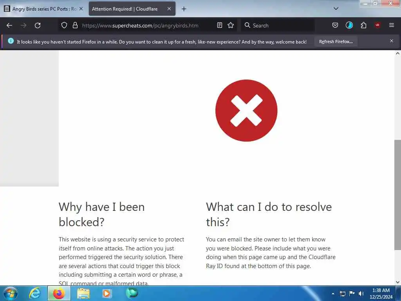Click the site security padlock icon

pos(75,25)
